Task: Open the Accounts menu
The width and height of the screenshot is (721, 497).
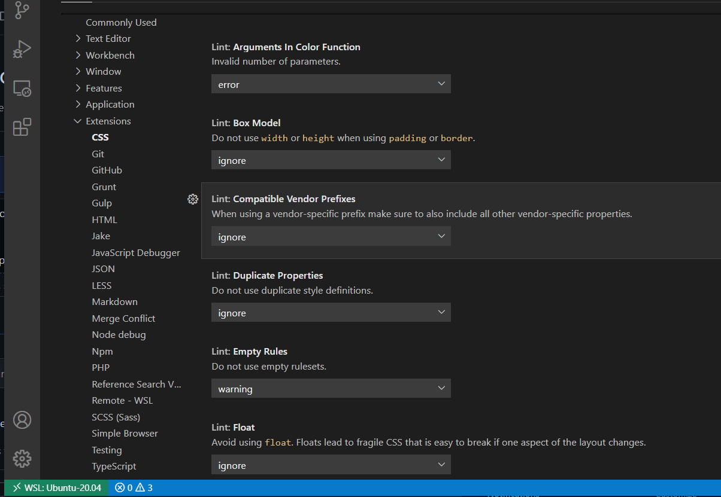Action: pyautogui.click(x=22, y=420)
